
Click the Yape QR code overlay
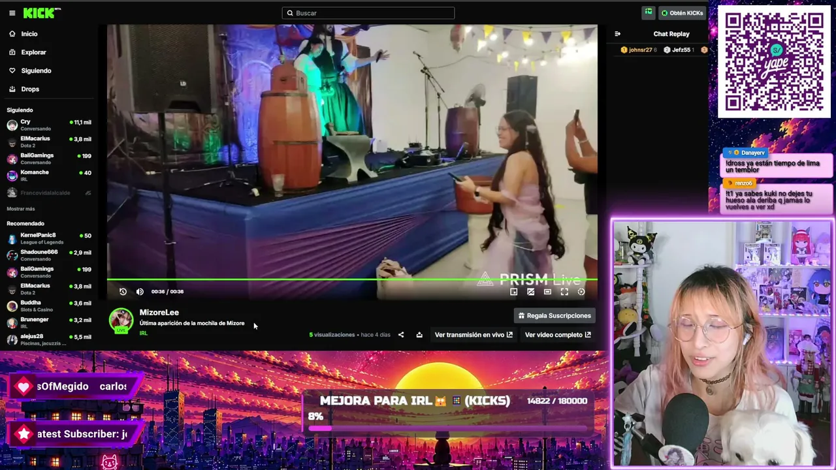(774, 62)
